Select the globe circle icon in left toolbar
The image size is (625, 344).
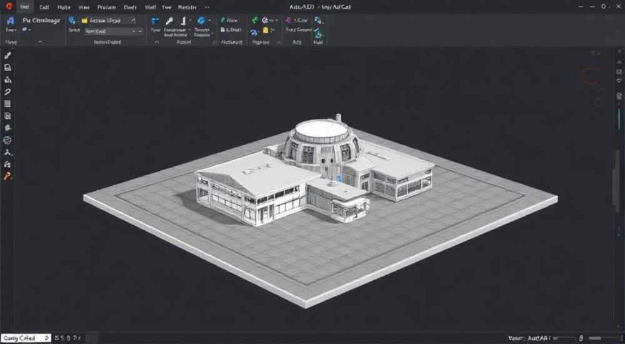click(7, 140)
